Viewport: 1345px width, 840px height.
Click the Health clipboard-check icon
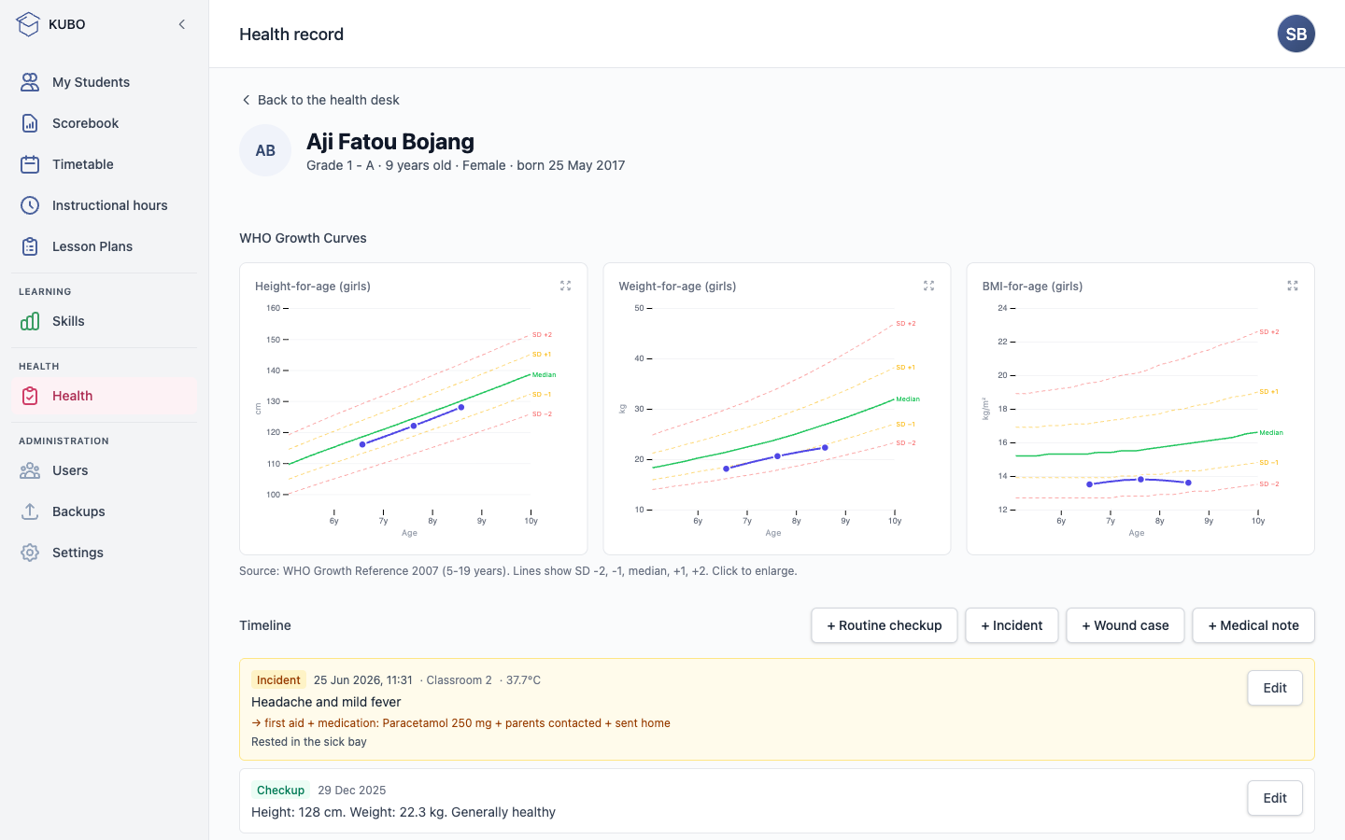(30, 396)
